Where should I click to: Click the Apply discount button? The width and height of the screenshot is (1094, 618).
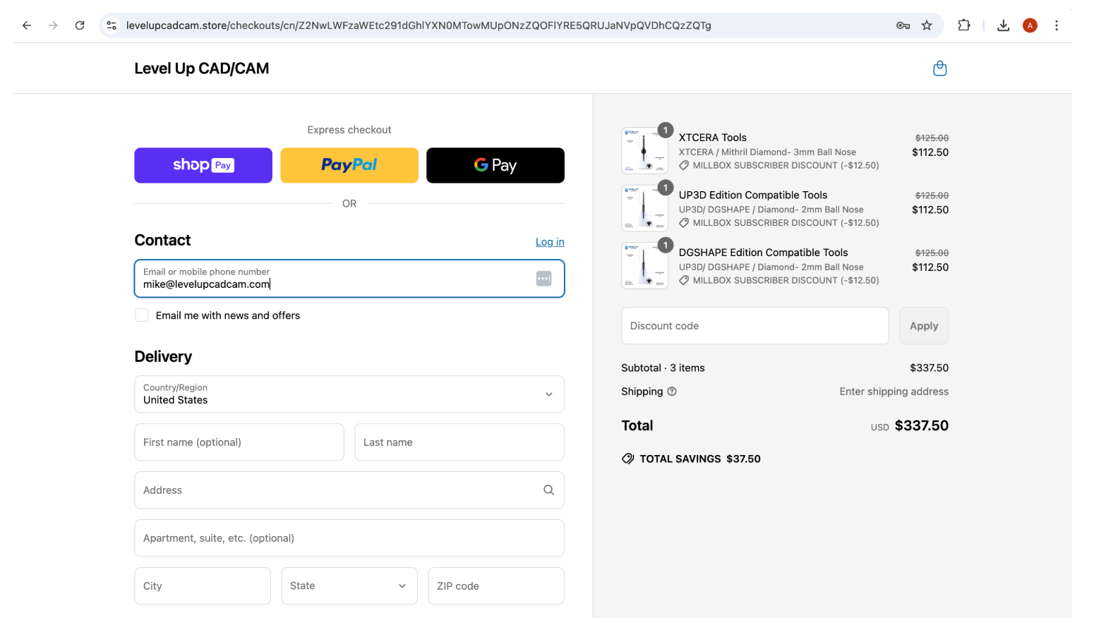click(924, 326)
